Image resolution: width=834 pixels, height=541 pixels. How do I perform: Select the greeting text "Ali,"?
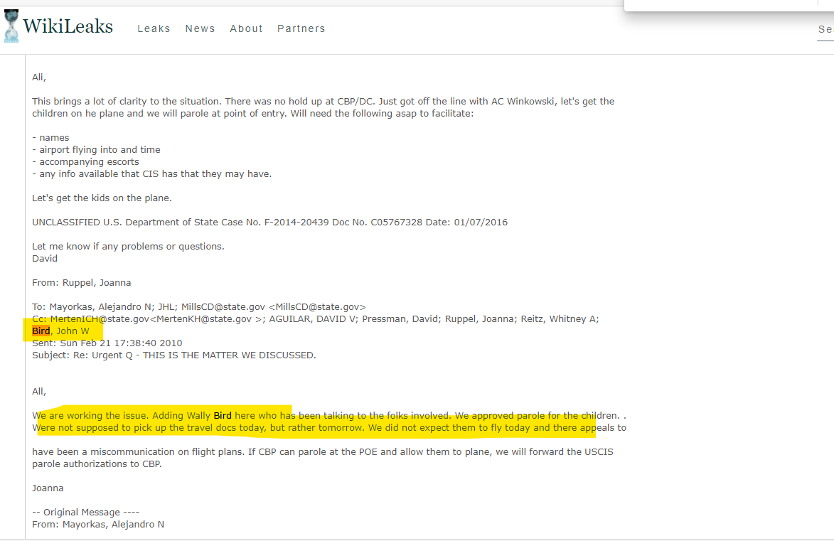pyautogui.click(x=39, y=77)
